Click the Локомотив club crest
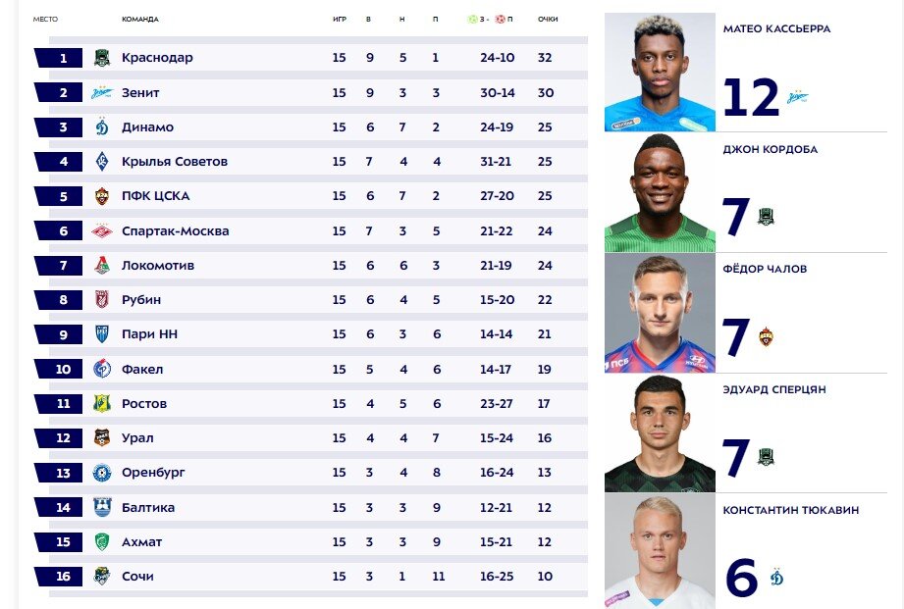The width and height of the screenshot is (904, 609). pyautogui.click(x=102, y=265)
